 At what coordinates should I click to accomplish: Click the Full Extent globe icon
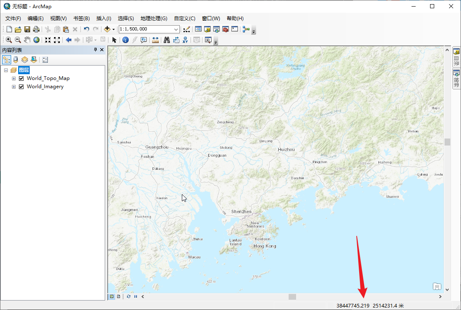[x=37, y=40]
